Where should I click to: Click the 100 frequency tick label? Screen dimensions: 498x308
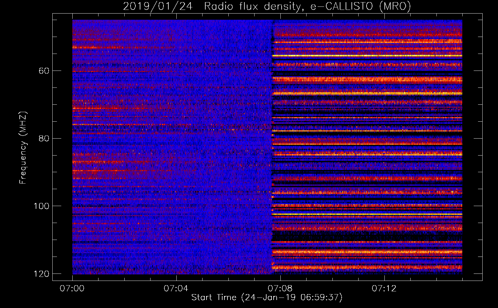coord(41,206)
